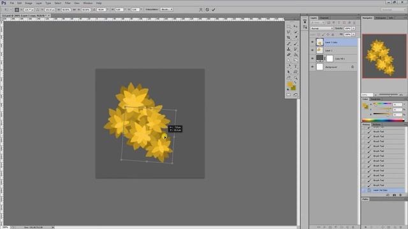The height and width of the screenshot is (229, 408).
Task: Toggle Quick Mask mode icon
Action: pyautogui.click(x=289, y=95)
